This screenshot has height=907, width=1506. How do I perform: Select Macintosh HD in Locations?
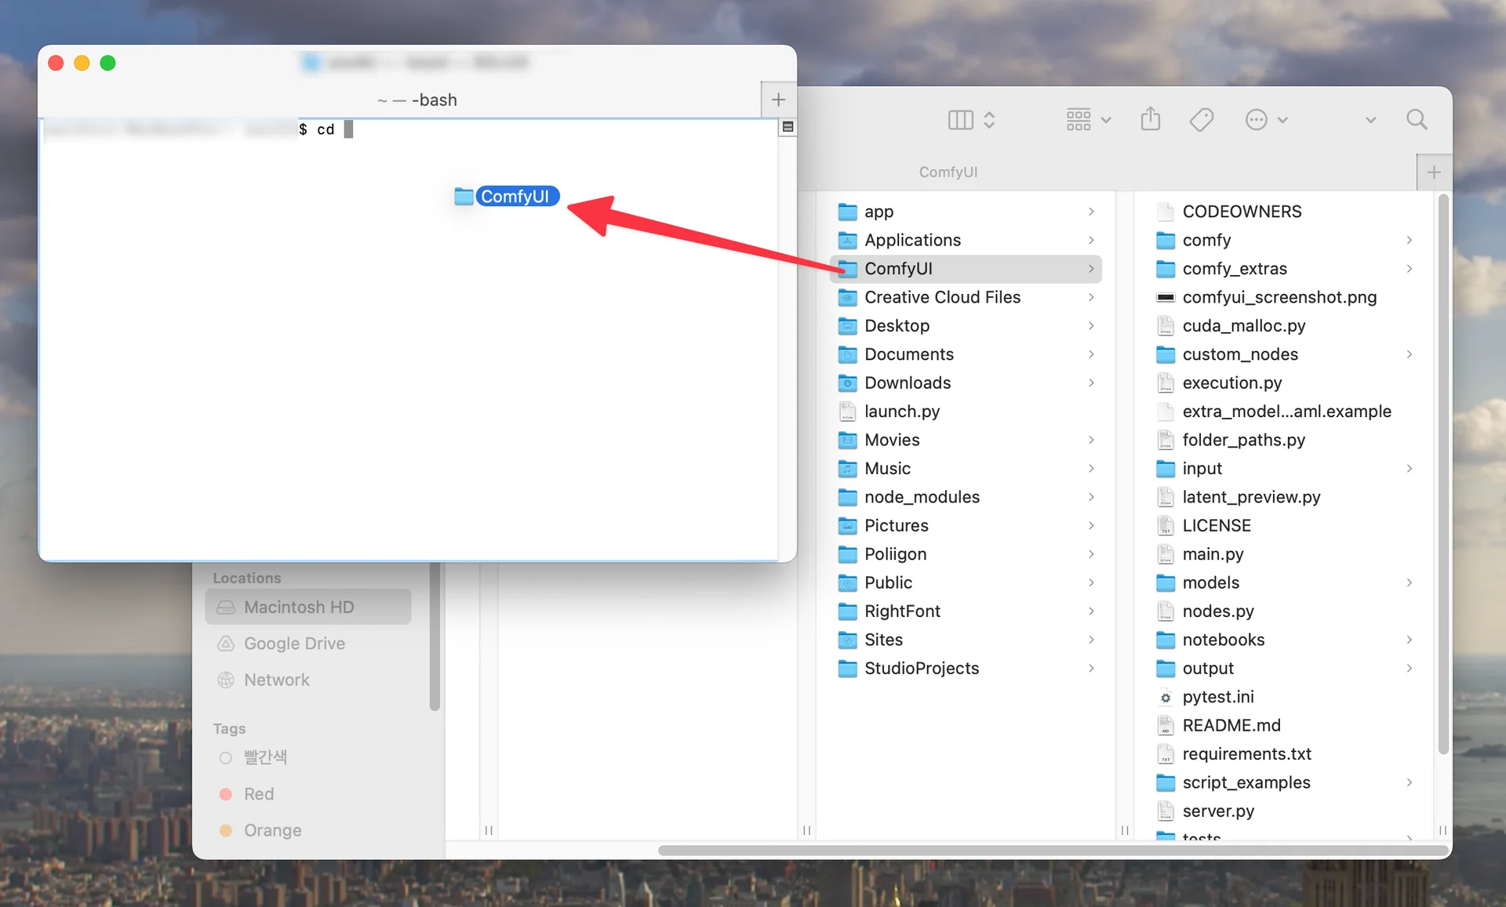tap(299, 608)
